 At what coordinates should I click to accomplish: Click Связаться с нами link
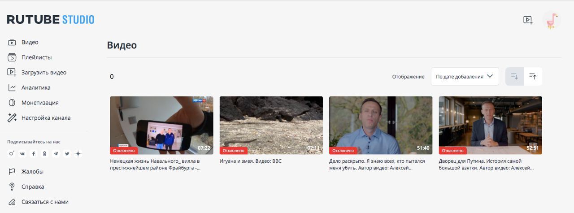(x=45, y=202)
